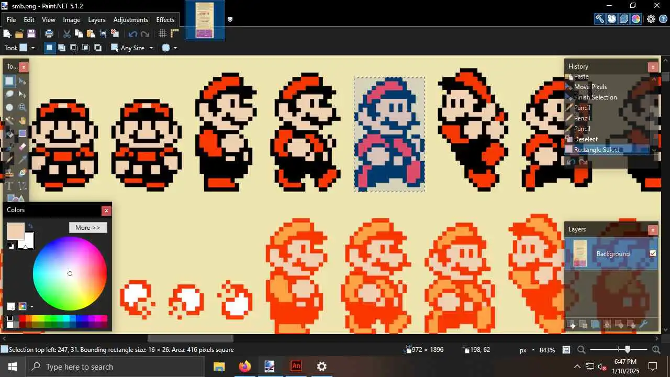The image size is (670, 377).
Task: Create a new image with New icon
Action: (x=7, y=34)
